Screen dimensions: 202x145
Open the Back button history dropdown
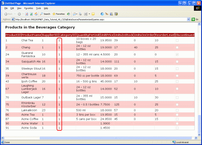point(15,14)
